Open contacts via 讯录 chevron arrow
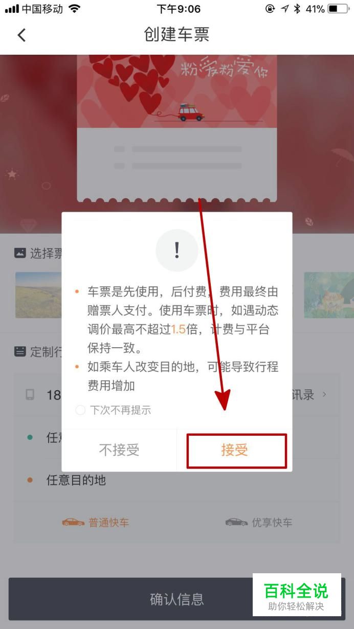This screenshot has width=354, height=629. coord(324,395)
